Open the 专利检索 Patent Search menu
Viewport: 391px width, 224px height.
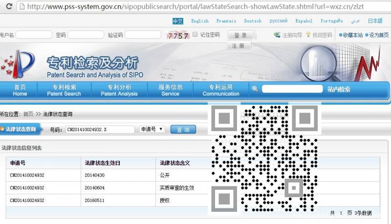(x=64, y=90)
